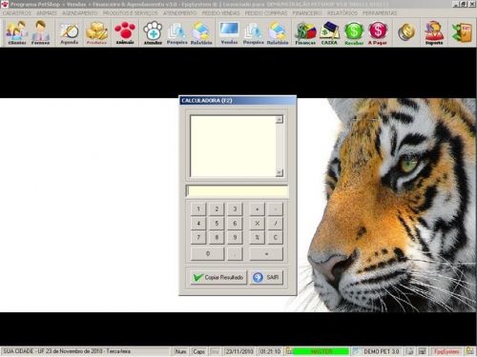The width and height of the screenshot is (477, 357).
Task: Click the gold coins toolbar icon
Action: tap(406, 32)
